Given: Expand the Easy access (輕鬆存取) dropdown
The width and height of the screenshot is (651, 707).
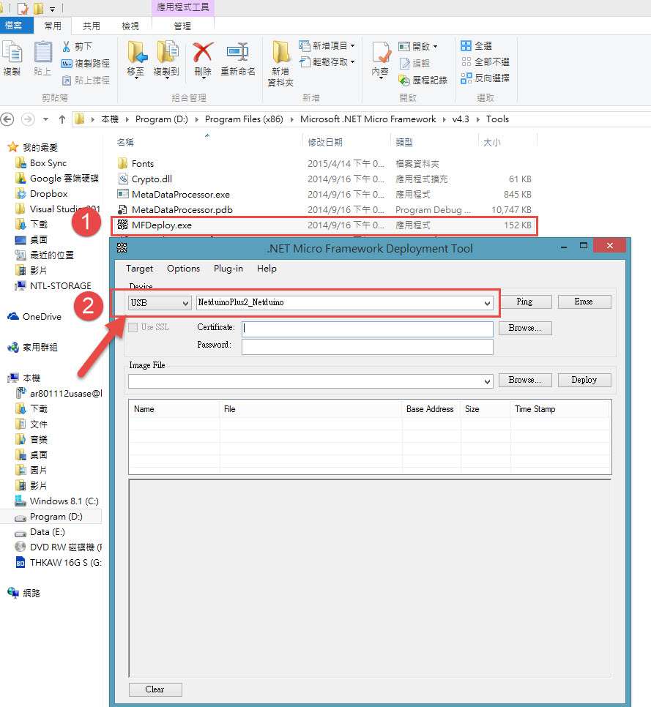Looking at the screenshot, I should (352, 61).
